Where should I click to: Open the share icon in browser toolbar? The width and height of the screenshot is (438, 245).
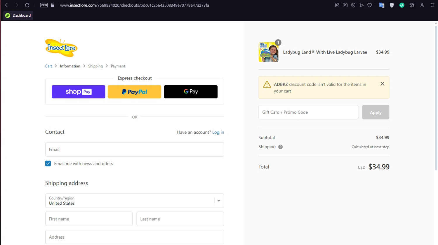click(337, 5)
